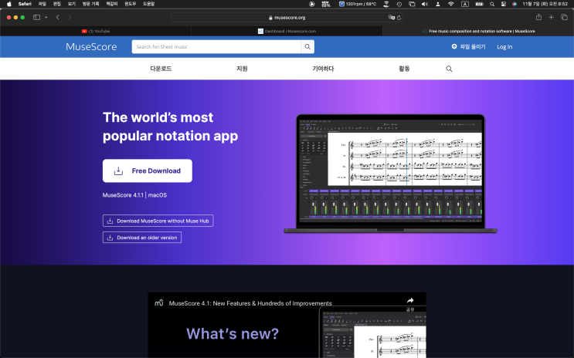574x358 pixels.
Task: Open the Apple menu
Action: pyautogui.click(x=9, y=4)
